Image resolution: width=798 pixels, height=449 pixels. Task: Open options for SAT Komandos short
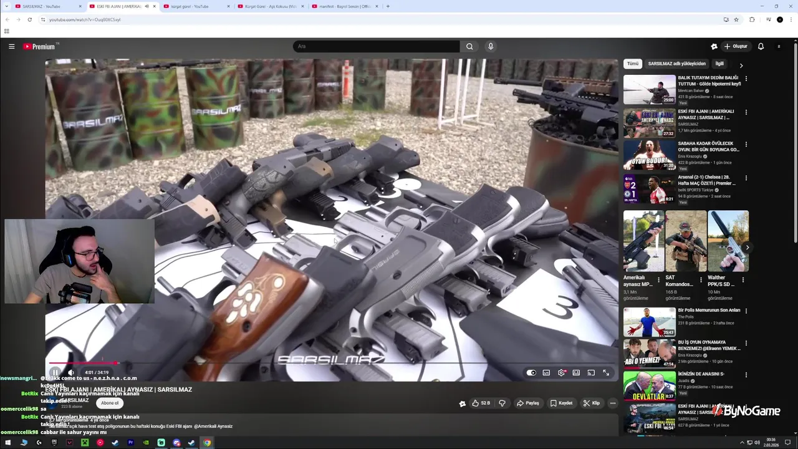pyautogui.click(x=701, y=280)
